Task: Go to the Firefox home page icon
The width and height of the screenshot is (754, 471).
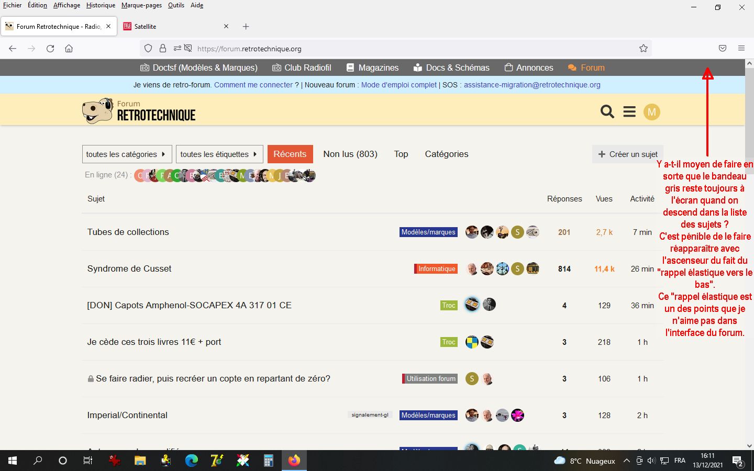Action: pyautogui.click(x=69, y=49)
